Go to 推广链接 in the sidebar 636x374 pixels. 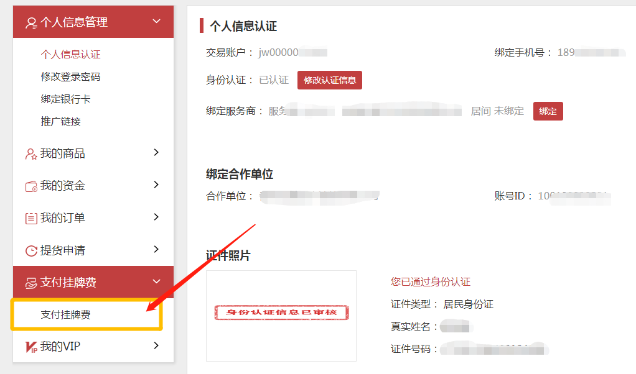tap(61, 121)
